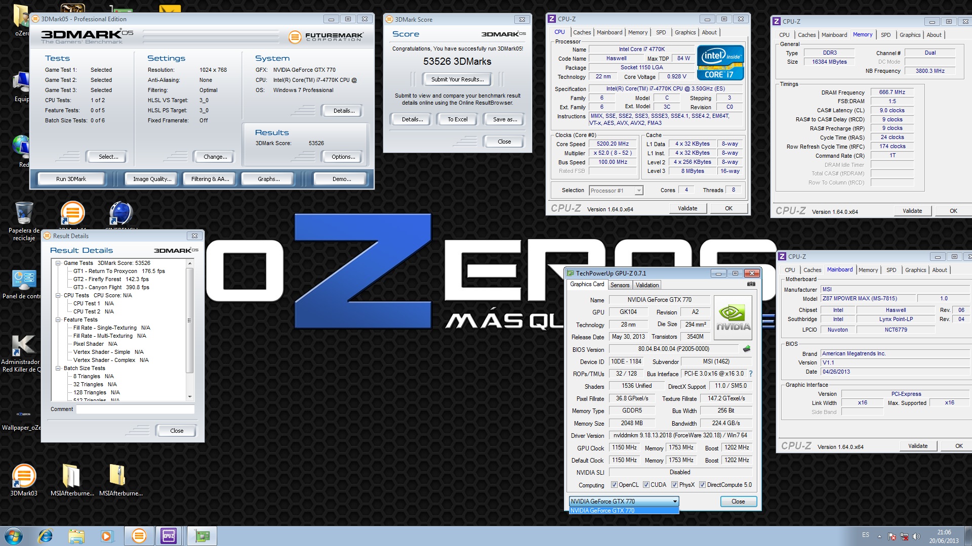Collapse the Game Tests tree node

point(58,263)
